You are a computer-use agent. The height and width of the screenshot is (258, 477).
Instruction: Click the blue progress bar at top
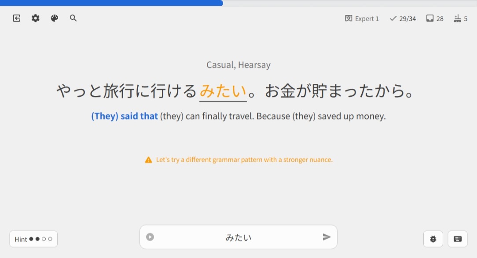point(111,3)
